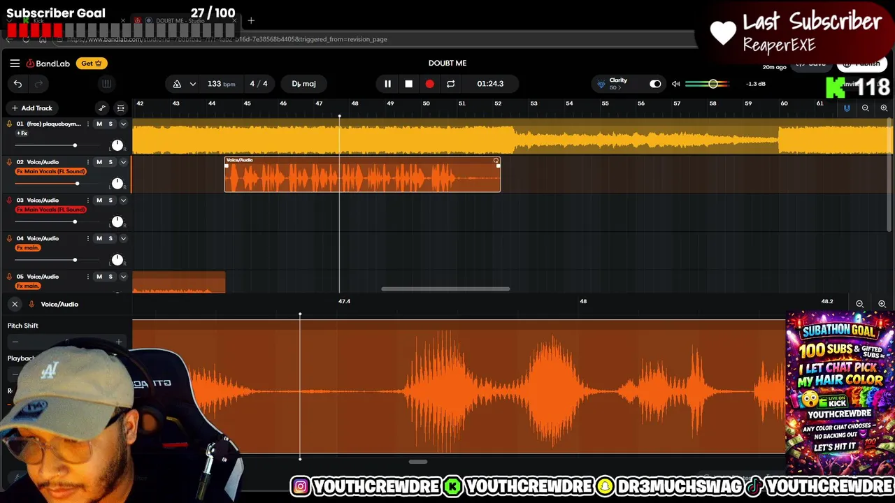Solo track 01 plaqueboym
Image resolution: width=895 pixels, height=503 pixels.
(110, 124)
